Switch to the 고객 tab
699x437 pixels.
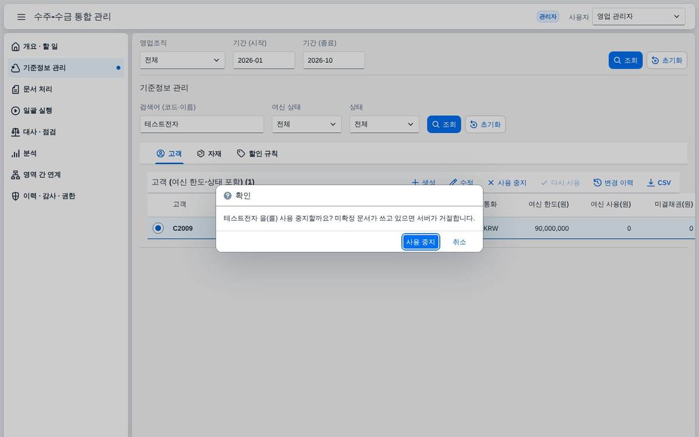(x=170, y=154)
